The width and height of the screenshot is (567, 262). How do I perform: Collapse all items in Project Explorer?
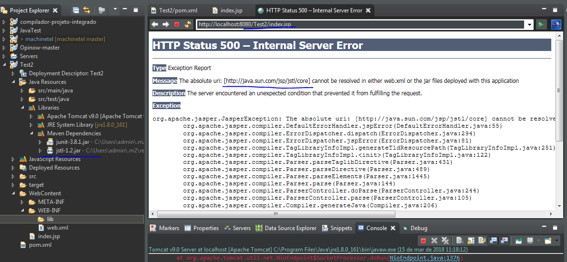tap(76, 10)
